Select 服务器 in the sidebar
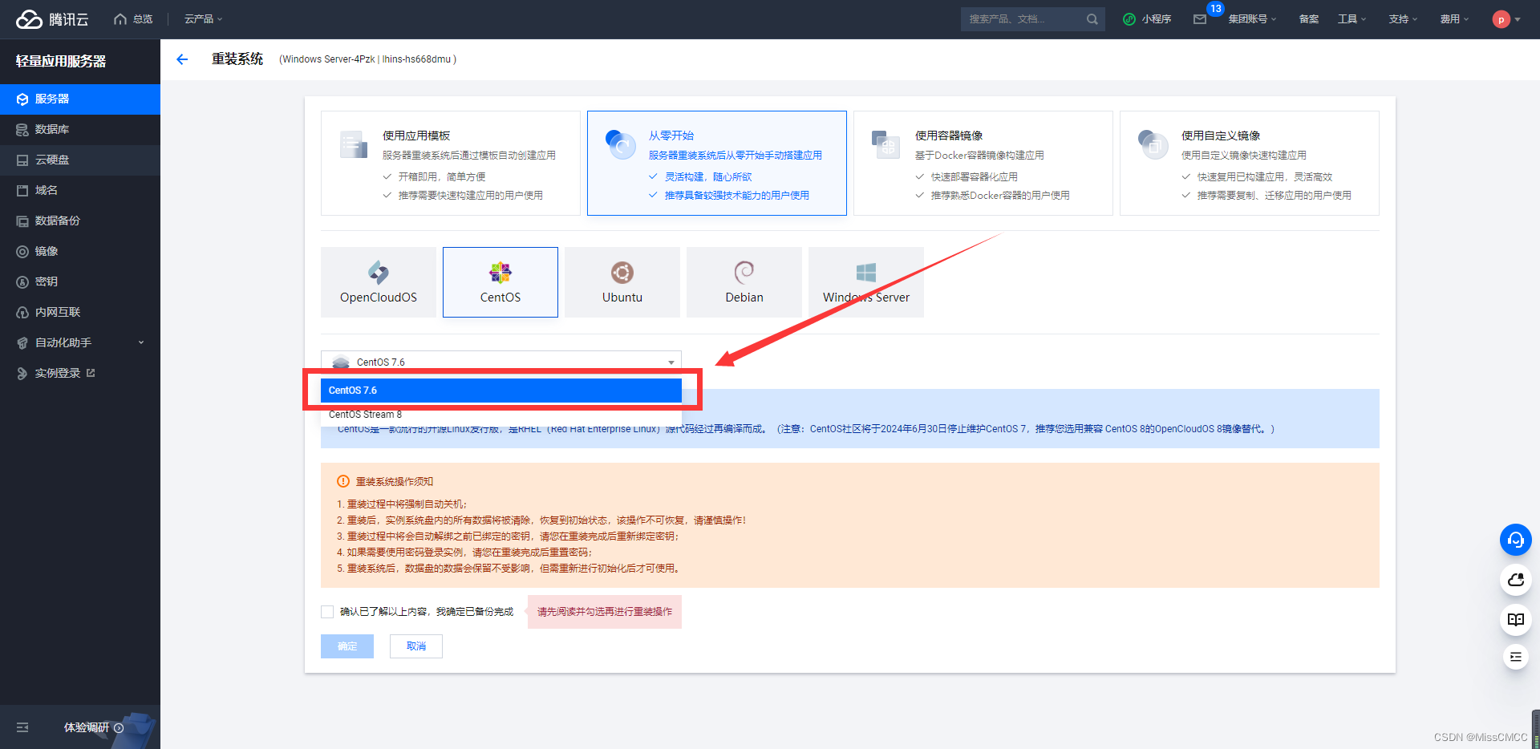Screen dimensions: 1540x749 tap(80, 99)
